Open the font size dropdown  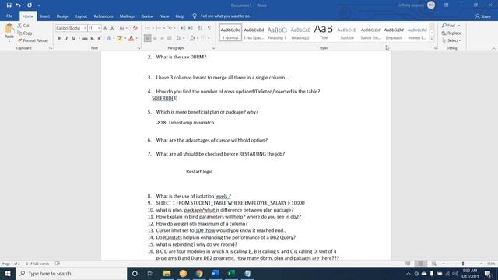coord(99,28)
